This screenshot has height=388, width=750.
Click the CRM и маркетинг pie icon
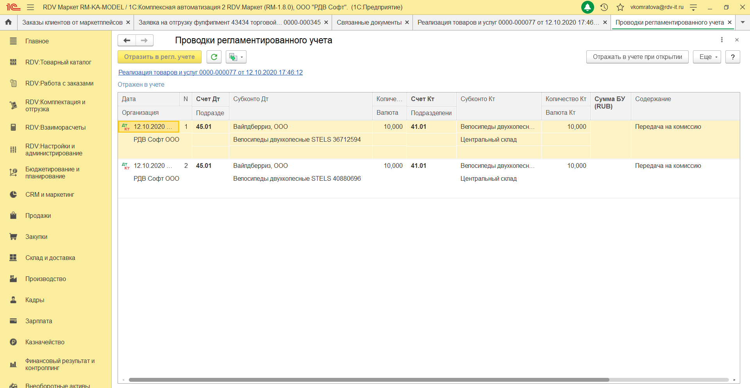pos(13,194)
